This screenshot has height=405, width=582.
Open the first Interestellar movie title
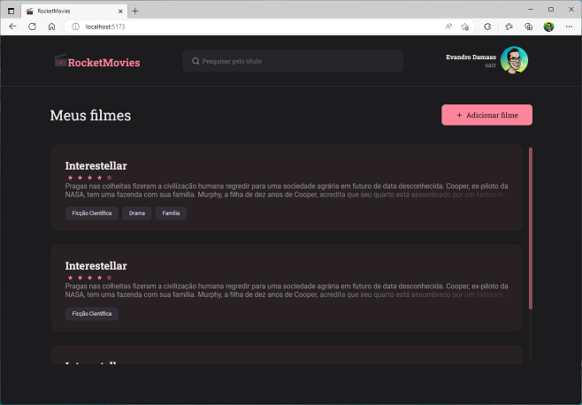[x=96, y=165]
